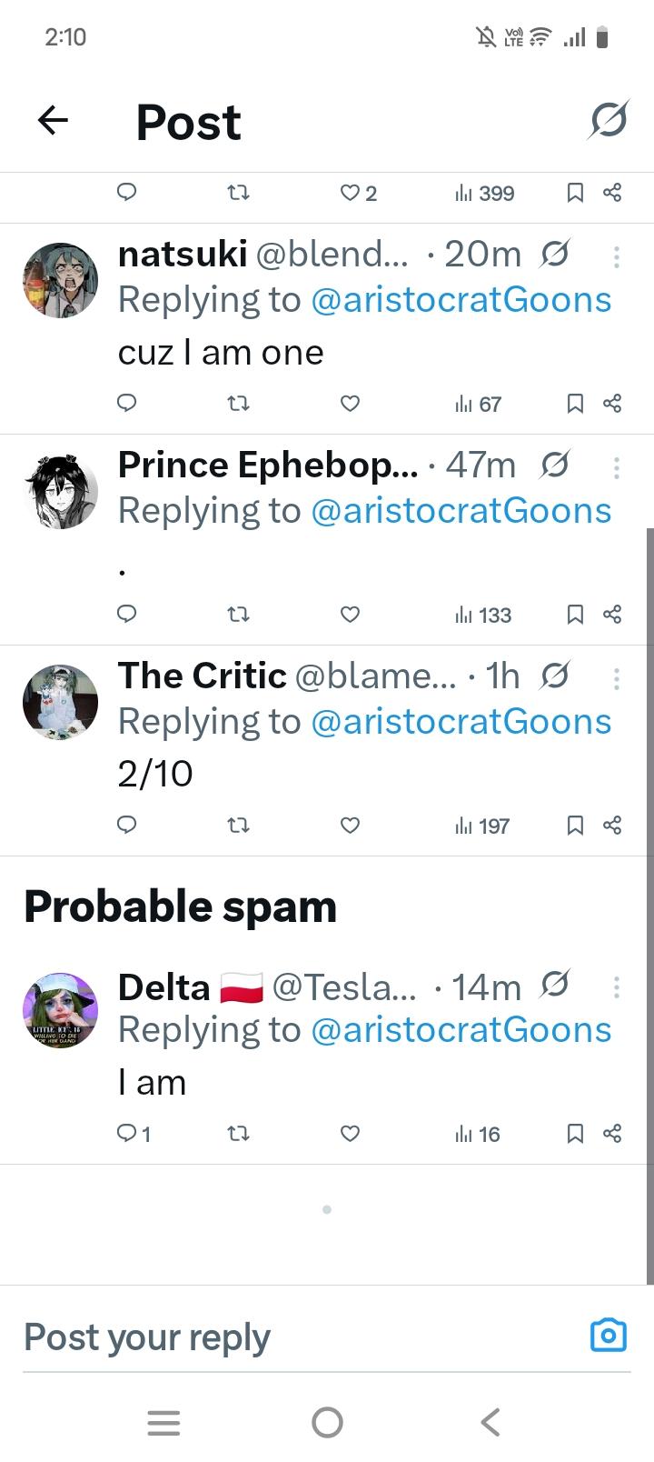Share Delta's "I am" reply

pos(613,1133)
